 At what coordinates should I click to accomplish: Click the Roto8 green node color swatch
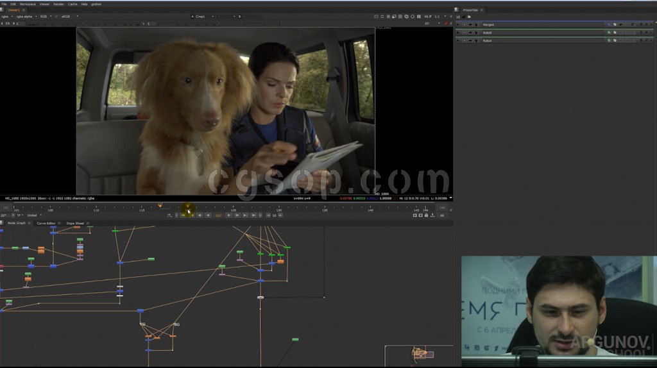(609, 33)
